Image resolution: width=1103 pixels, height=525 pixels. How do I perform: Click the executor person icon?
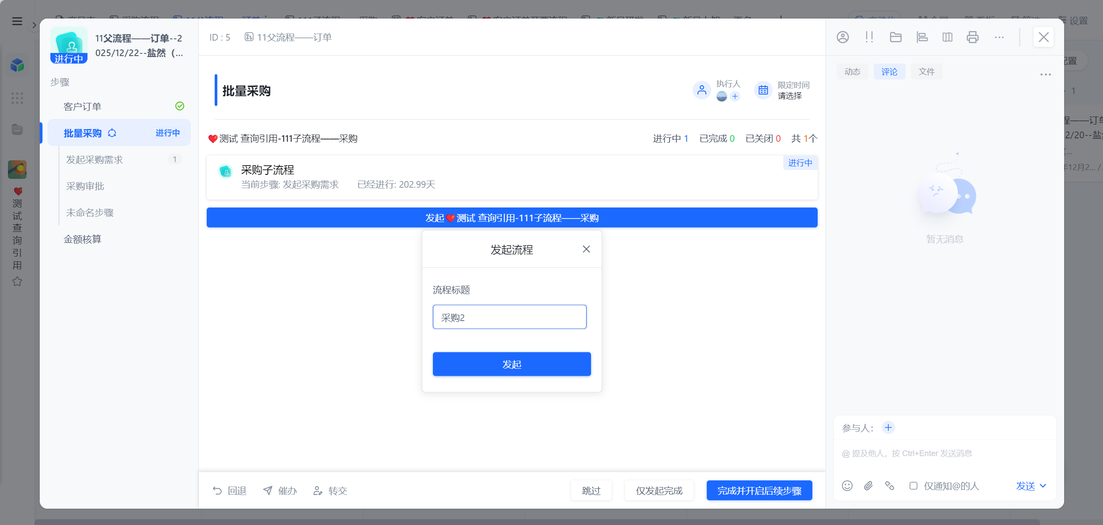[701, 91]
